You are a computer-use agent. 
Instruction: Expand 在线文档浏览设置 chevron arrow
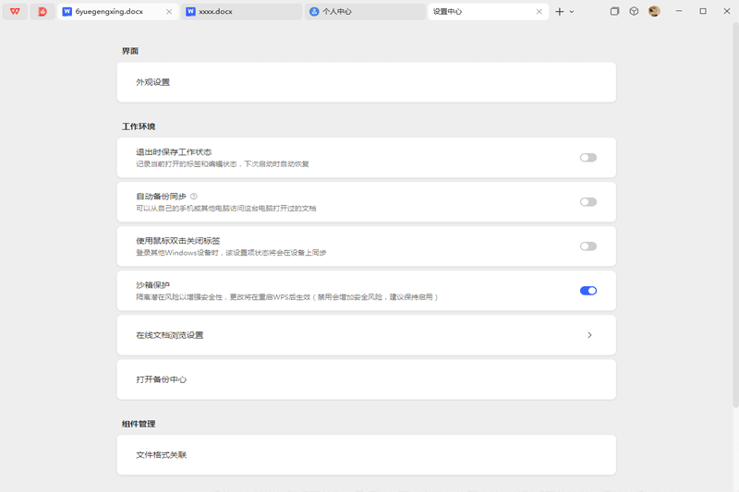point(589,335)
